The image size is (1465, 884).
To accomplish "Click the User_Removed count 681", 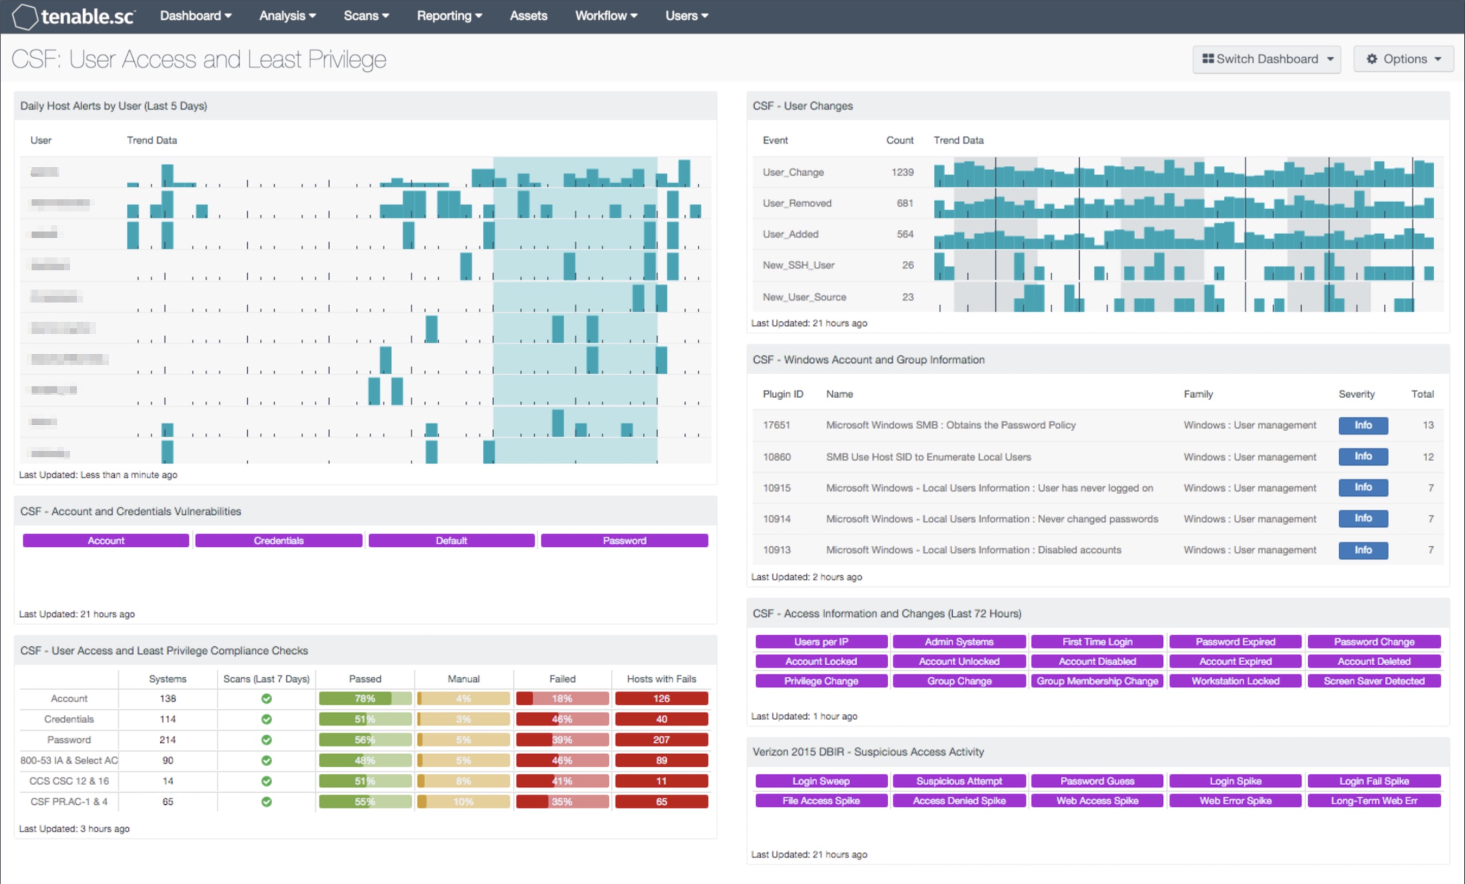I will click(905, 203).
